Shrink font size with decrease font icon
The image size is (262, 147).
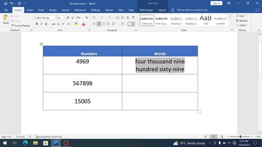(x=73, y=18)
